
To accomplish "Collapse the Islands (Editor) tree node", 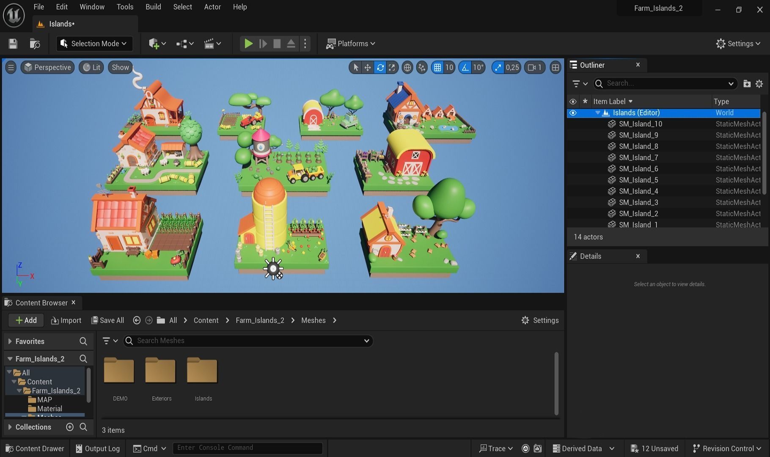I will [597, 113].
